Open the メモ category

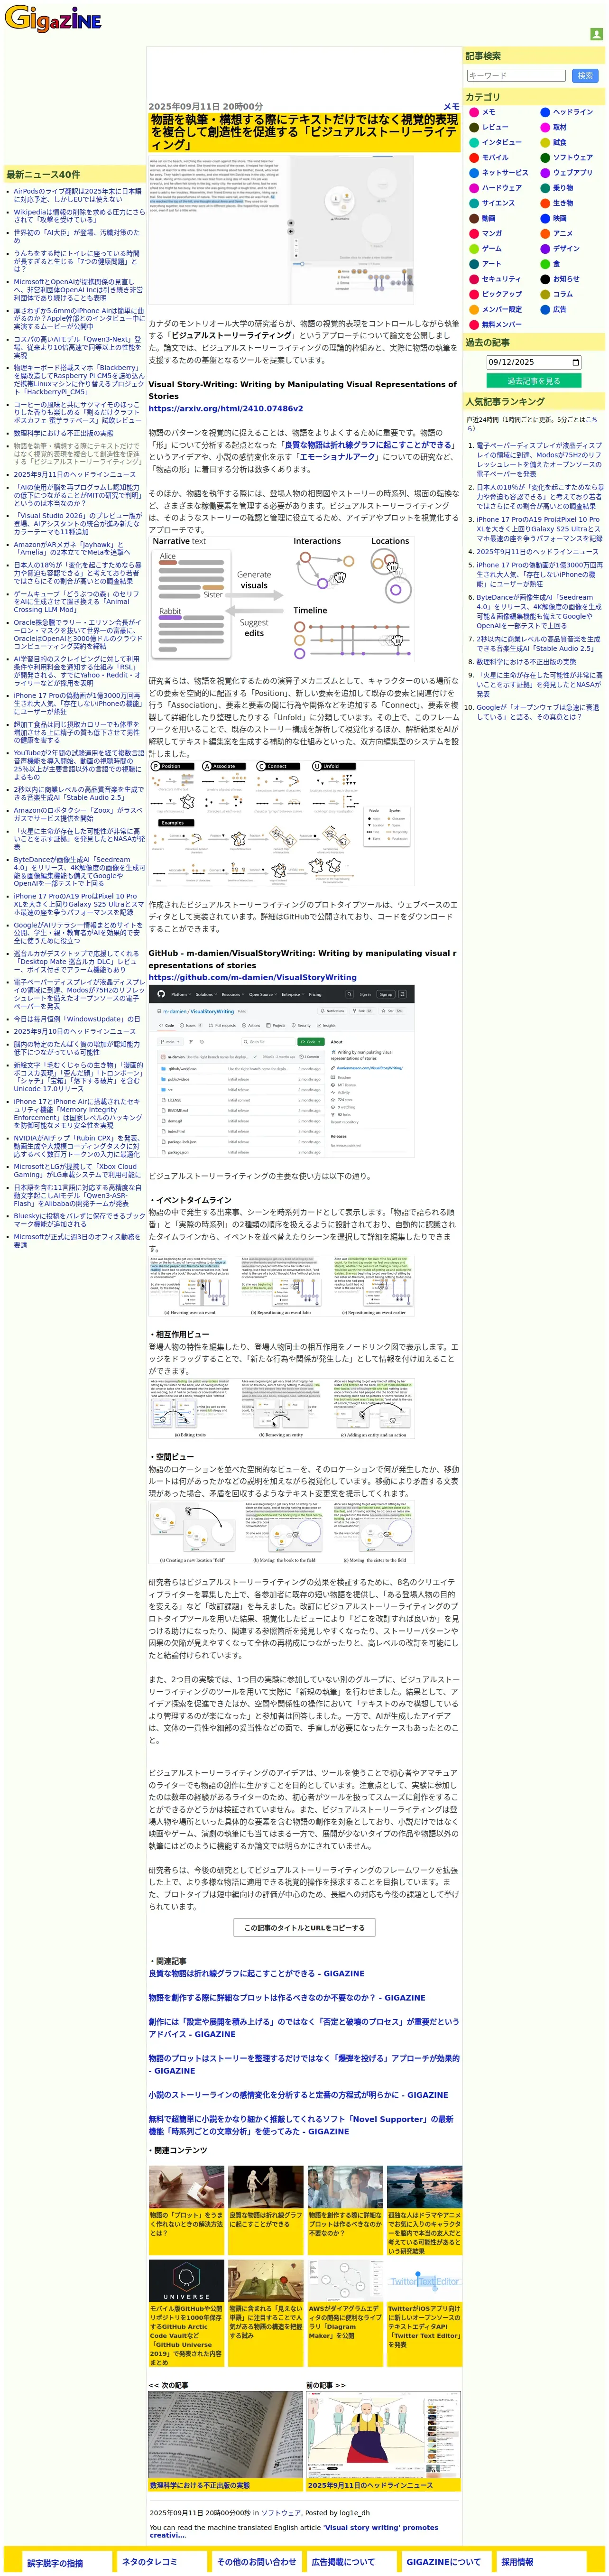coord(488,112)
